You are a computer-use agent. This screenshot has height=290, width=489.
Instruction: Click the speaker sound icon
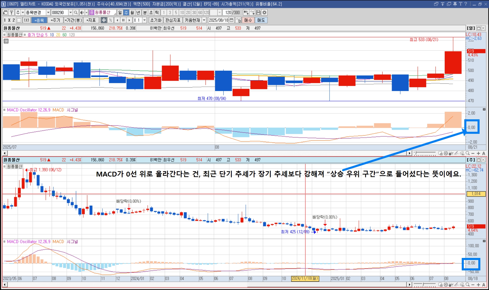coord(82,12)
